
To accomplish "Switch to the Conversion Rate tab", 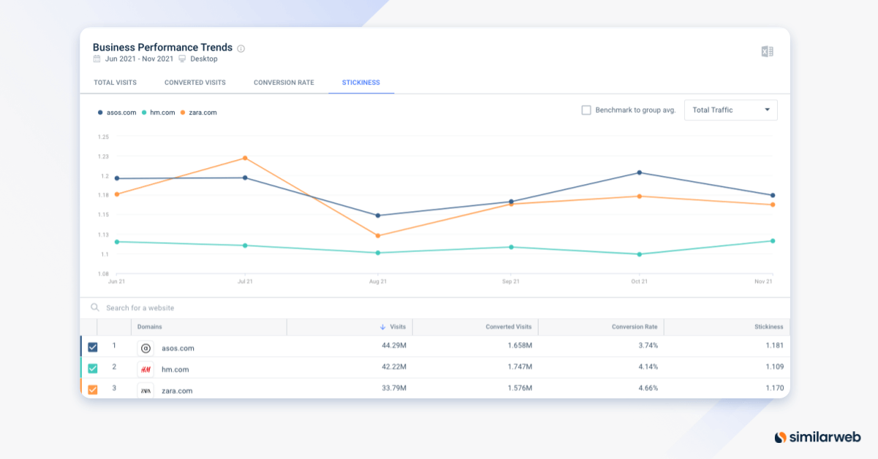I will tap(284, 83).
